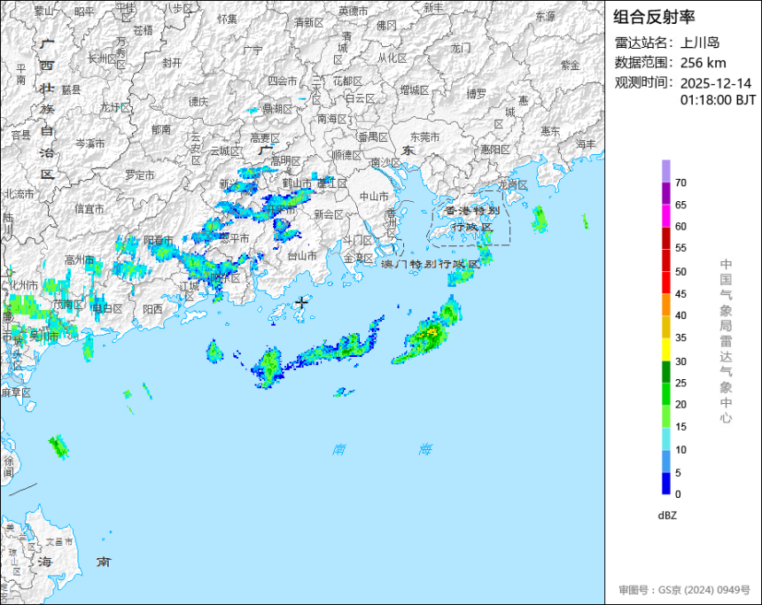The height and width of the screenshot is (605, 762).
Task: Click the 麻章区 label
Action: point(17,392)
